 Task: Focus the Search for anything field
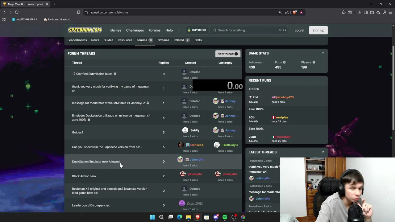tap(249, 30)
